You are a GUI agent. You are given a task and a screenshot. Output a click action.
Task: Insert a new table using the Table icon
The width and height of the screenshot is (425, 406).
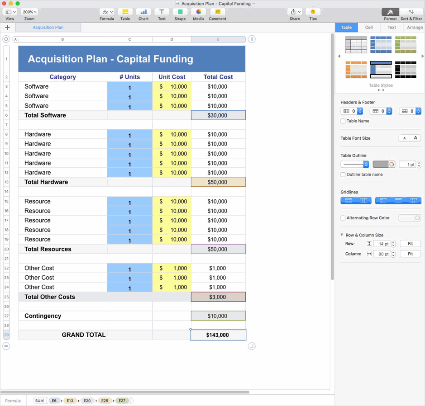pos(125,12)
